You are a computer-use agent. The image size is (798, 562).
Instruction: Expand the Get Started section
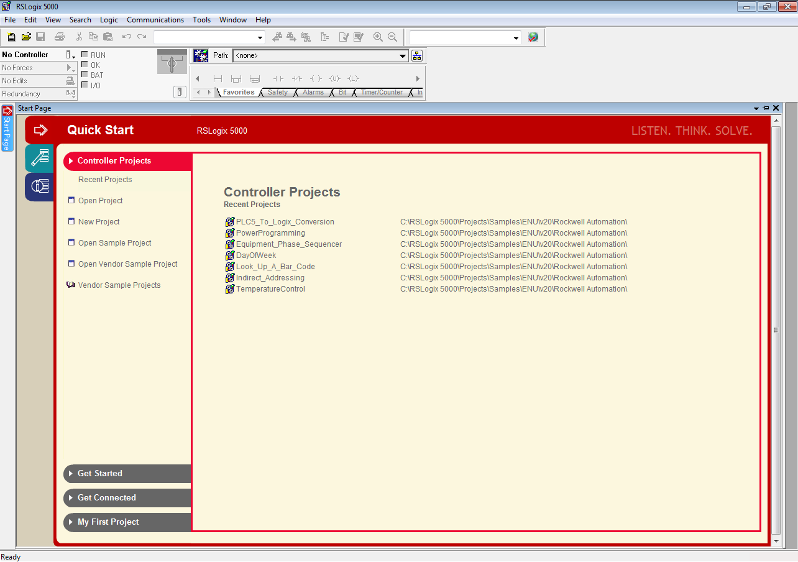click(x=127, y=474)
